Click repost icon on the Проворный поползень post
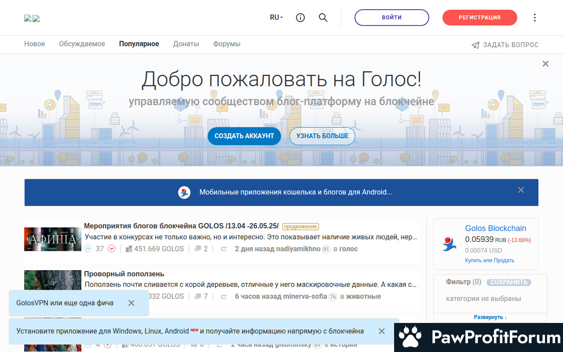 223,297
